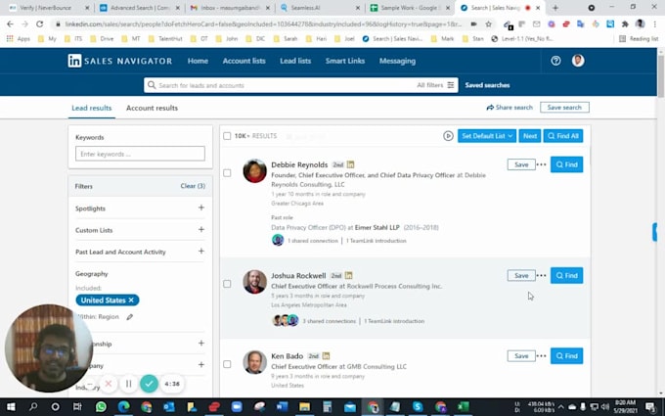Cancel recording with the red X button

pyautogui.click(x=109, y=384)
